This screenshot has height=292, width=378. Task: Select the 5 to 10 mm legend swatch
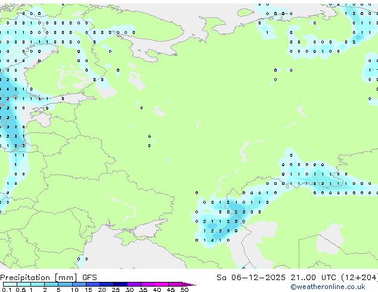click(x=65, y=284)
